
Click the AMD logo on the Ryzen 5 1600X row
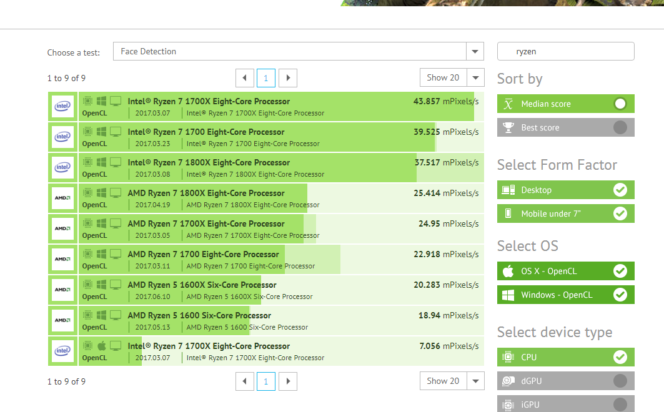point(62,290)
